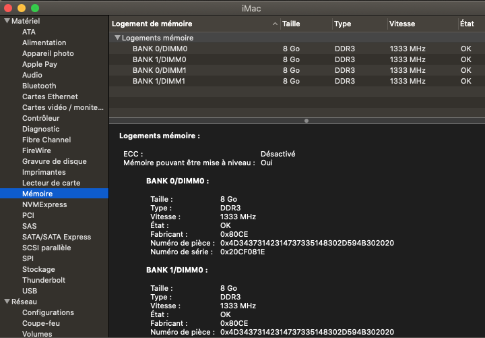Viewport: 485px width, 338px height.
Task: Select Cartes Ethernet entry
Action: coord(50,96)
